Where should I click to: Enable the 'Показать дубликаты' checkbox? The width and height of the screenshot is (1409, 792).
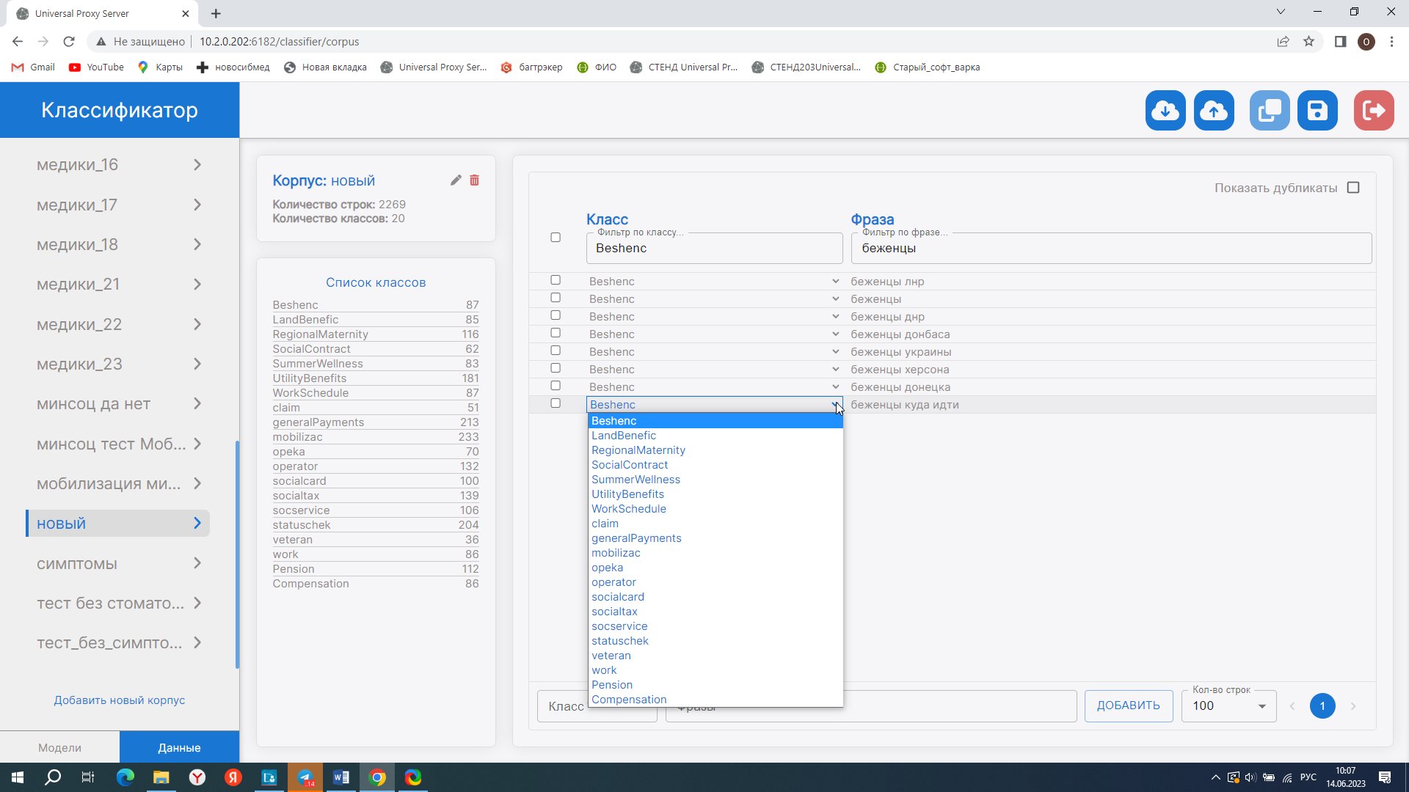coord(1353,188)
